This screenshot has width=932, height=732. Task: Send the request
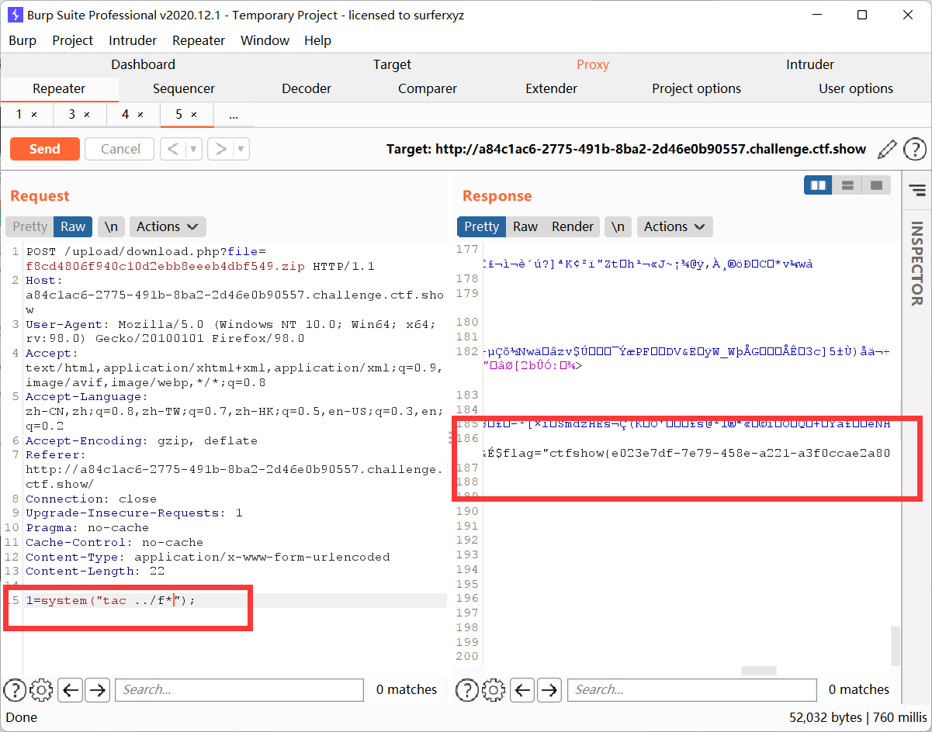point(44,149)
